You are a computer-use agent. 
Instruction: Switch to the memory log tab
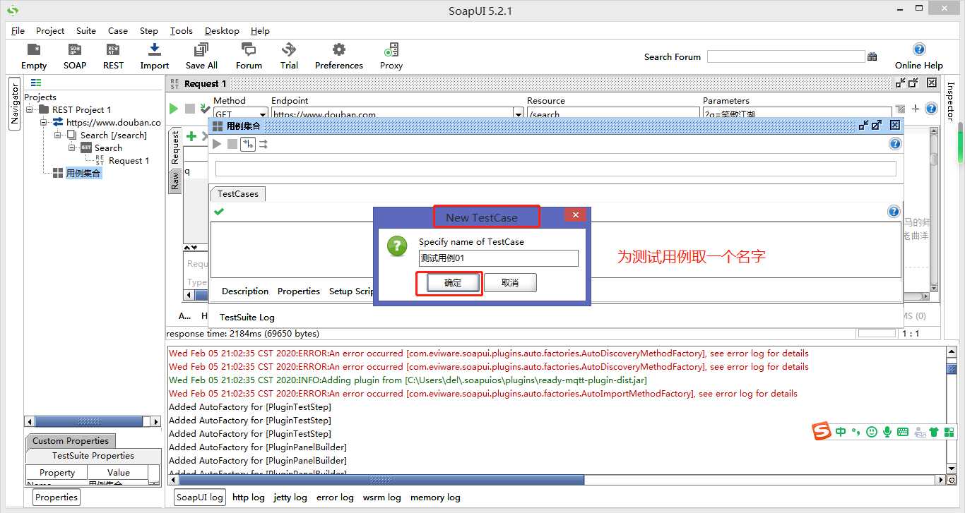click(x=435, y=497)
